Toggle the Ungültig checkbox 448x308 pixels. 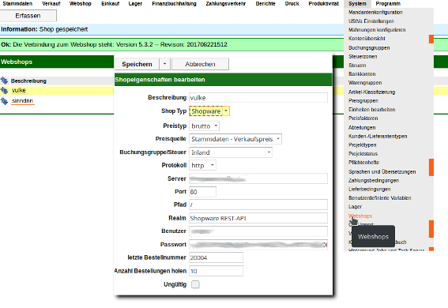point(195,284)
